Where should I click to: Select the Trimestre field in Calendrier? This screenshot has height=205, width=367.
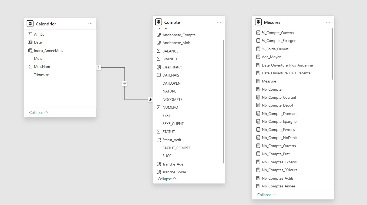(x=42, y=75)
